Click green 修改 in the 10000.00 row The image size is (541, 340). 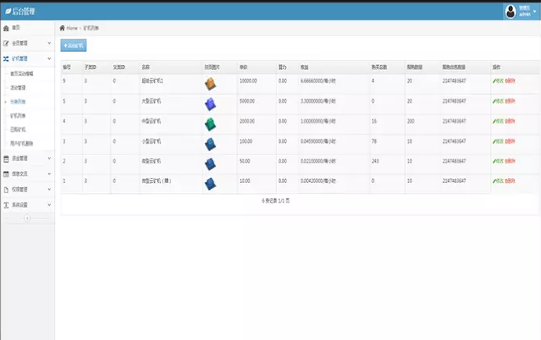coord(499,81)
